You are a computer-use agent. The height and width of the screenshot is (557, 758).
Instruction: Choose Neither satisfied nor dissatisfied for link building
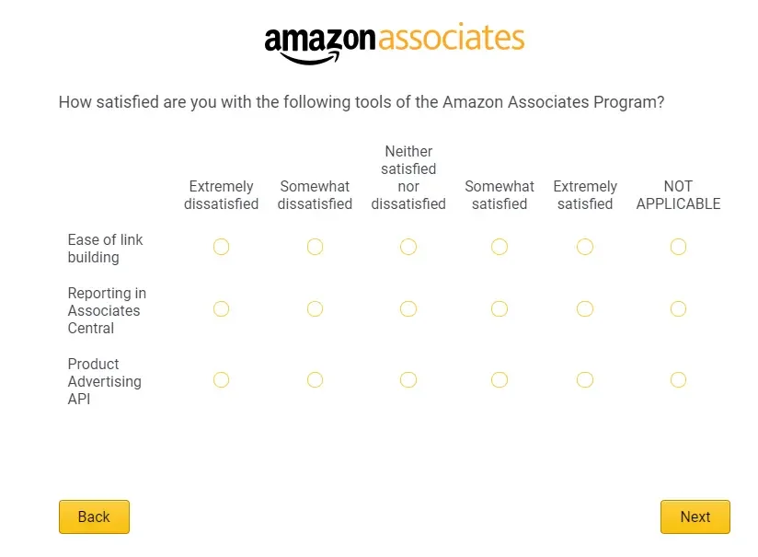coord(408,247)
